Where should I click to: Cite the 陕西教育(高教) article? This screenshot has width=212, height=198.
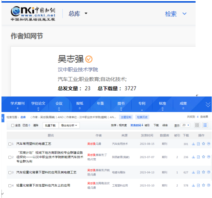coord(209,157)
